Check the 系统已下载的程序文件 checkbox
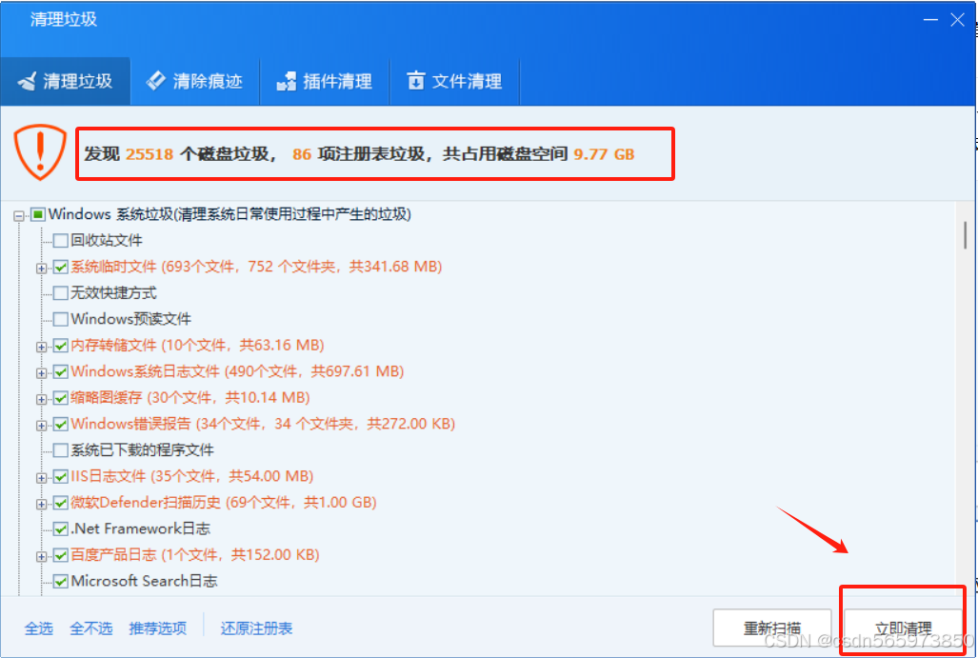Screen dimensions: 978x658 61,450
